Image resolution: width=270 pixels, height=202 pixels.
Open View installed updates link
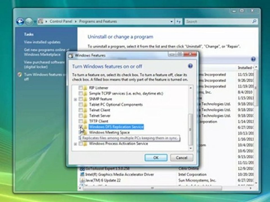tap(42, 42)
